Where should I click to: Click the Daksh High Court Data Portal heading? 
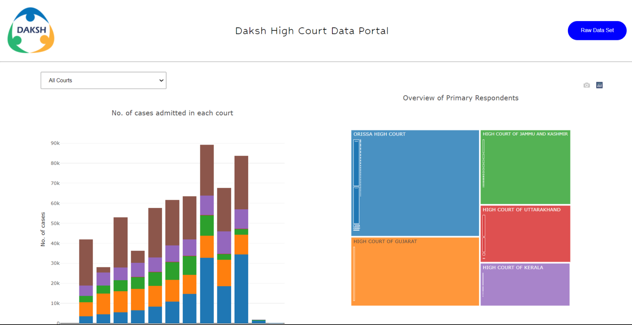312,31
